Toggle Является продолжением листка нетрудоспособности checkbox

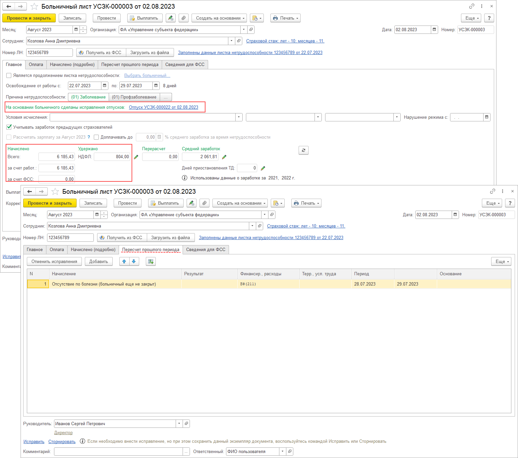coord(9,75)
